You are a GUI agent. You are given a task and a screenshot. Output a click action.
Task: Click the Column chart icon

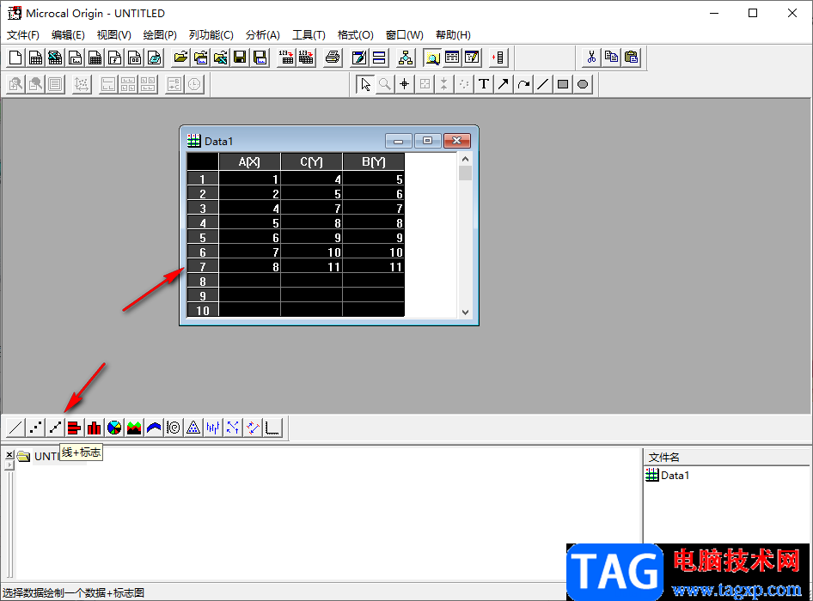[x=95, y=428]
